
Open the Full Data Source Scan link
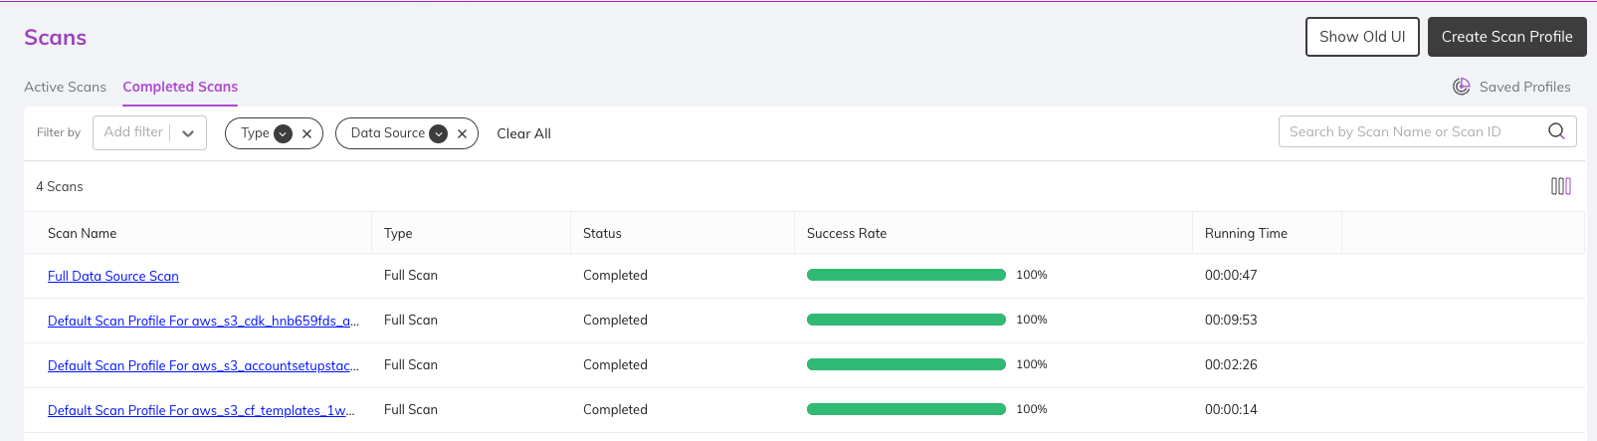113,276
